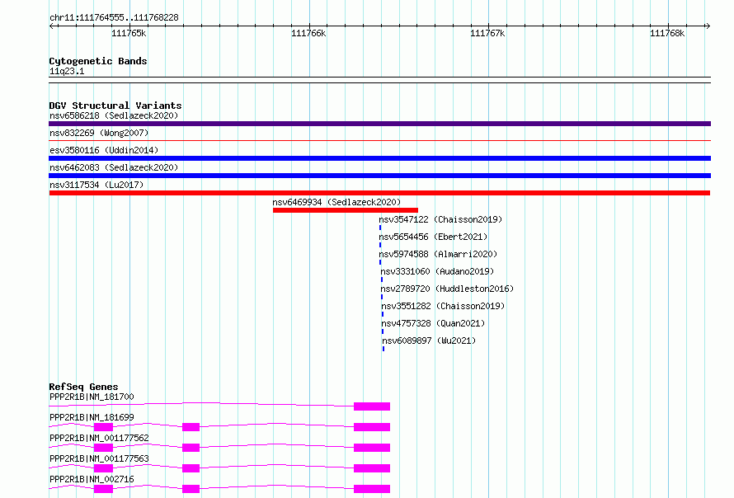734x498 pixels.
Task: Click the PPP2R1B|NM_002716 transcript label
Action: (x=92, y=479)
